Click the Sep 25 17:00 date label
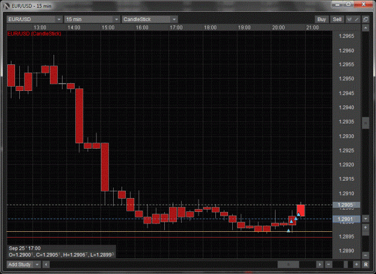The image size is (376, 274). [25, 248]
